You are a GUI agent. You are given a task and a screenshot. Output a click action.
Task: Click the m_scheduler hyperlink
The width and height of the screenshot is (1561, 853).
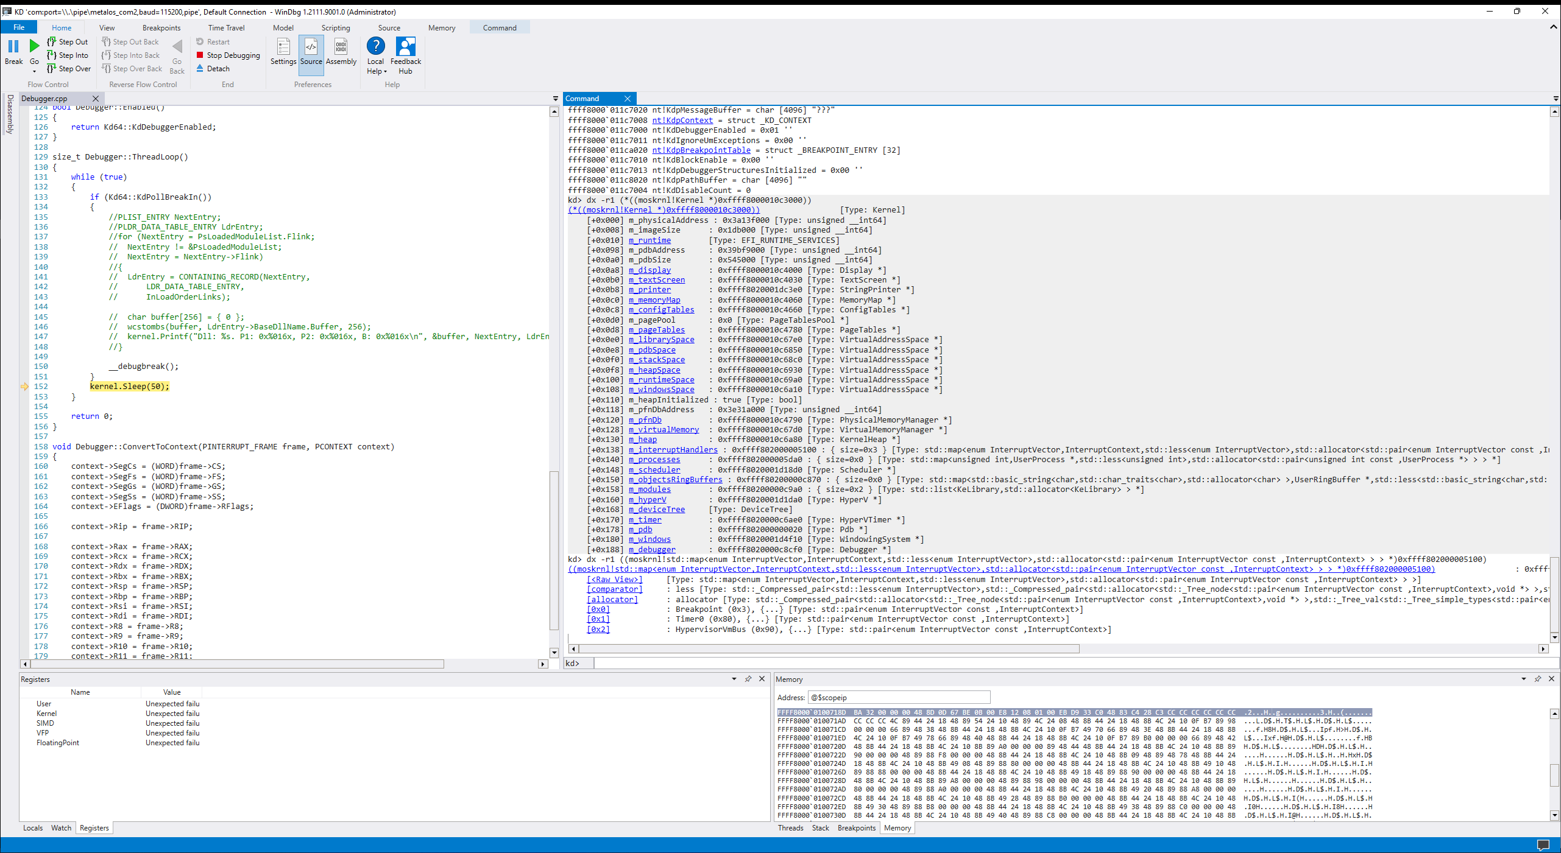tap(654, 470)
